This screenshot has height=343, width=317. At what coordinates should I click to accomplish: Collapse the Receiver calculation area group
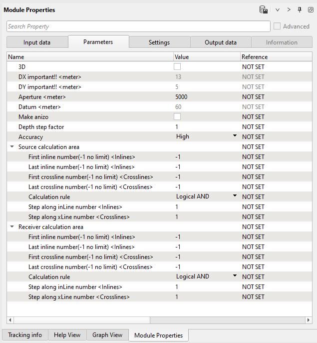click(x=12, y=227)
